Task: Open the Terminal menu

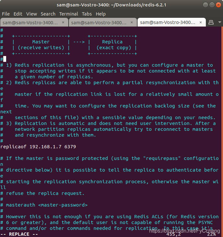Action: coord(69,14)
